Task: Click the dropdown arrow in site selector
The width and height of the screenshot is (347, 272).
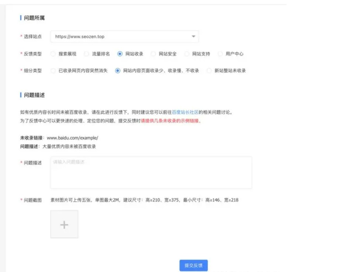Action: 193,36
